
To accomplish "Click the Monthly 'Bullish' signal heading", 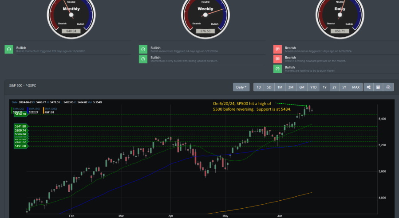I will coord(21,48).
